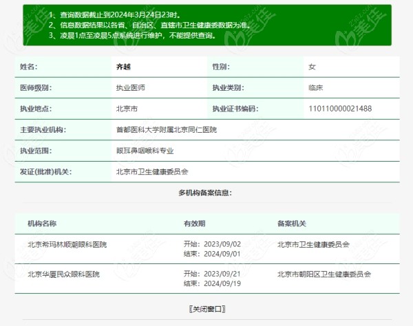The image size is (413, 326).
Task: Click the 医师级别 label
Action: (36, 88)
